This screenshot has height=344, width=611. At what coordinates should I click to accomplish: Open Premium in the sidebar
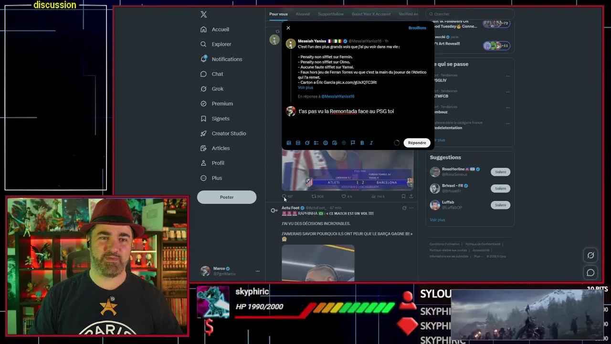pyautogui.click(x=217, y=103)
